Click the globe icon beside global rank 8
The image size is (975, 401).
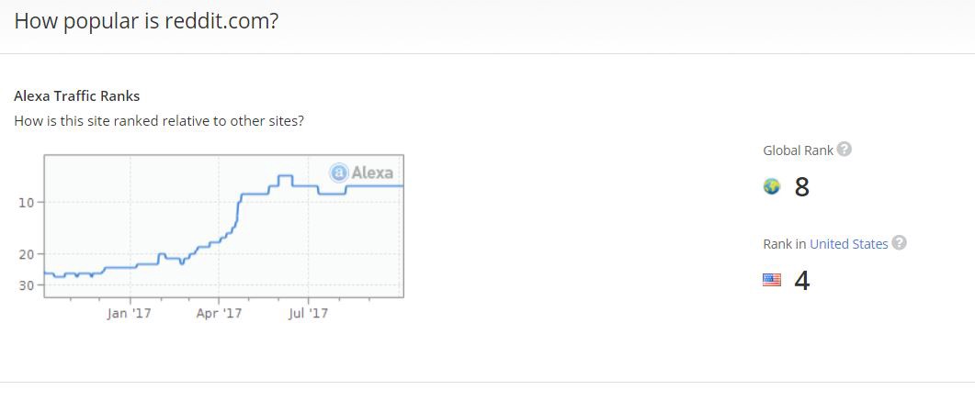(772, 186)
